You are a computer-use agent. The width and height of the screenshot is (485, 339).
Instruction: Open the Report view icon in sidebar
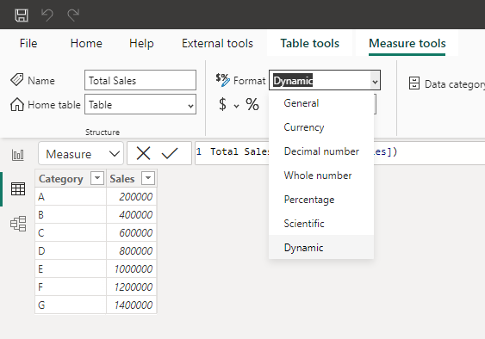coord(17,155)
